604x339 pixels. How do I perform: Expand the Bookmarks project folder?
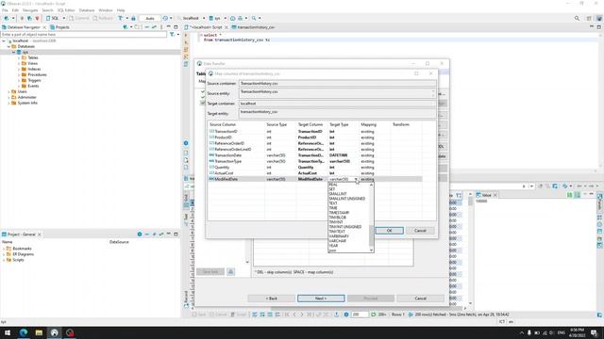coord(4,249)
